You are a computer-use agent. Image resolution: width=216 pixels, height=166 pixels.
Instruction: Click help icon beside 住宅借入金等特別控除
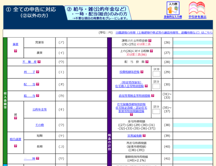[146, 86]
